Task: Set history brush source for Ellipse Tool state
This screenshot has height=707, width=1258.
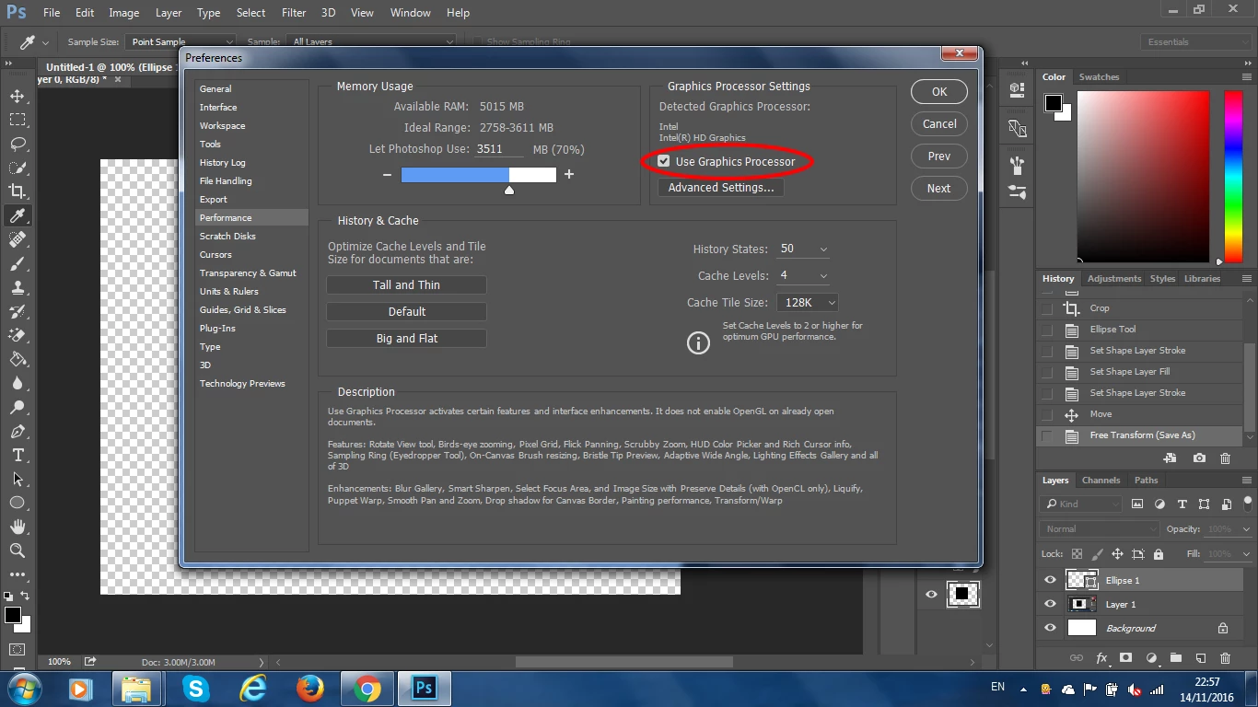Action: tap(1047, 330)
